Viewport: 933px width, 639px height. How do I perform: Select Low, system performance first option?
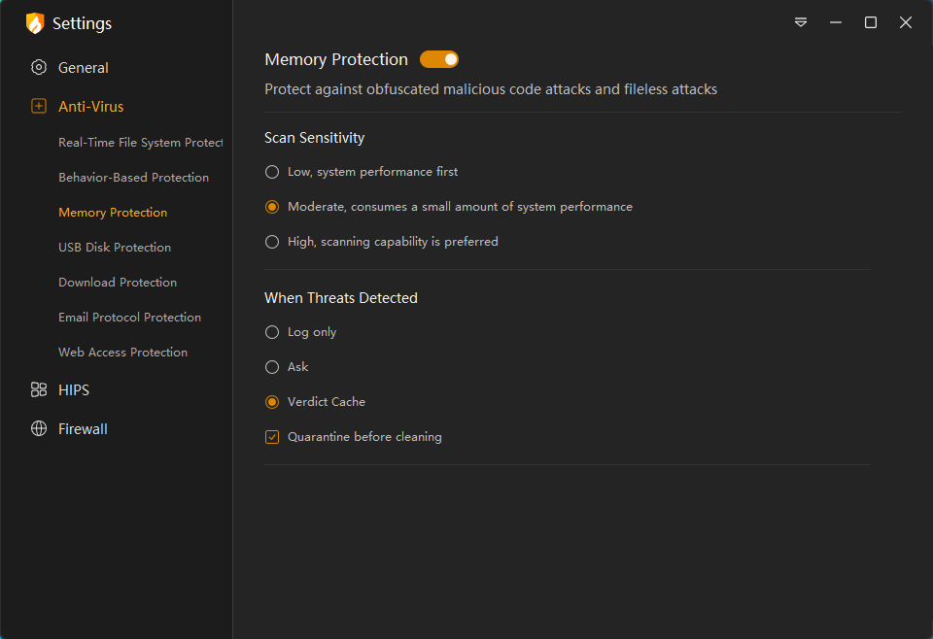point(272,172)
